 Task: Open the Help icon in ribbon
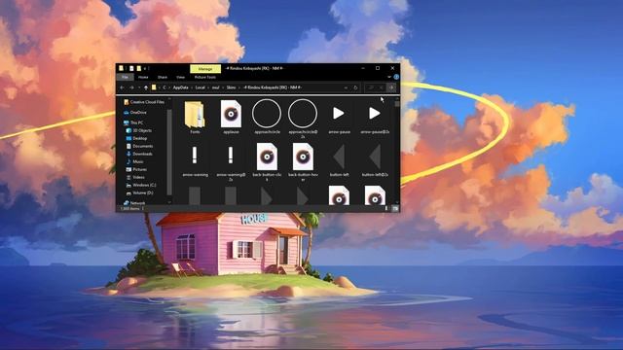coord(396,77)
